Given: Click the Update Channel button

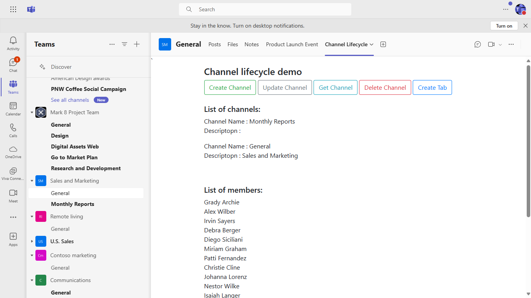Looking at the screenshot, I should point(285,87).
